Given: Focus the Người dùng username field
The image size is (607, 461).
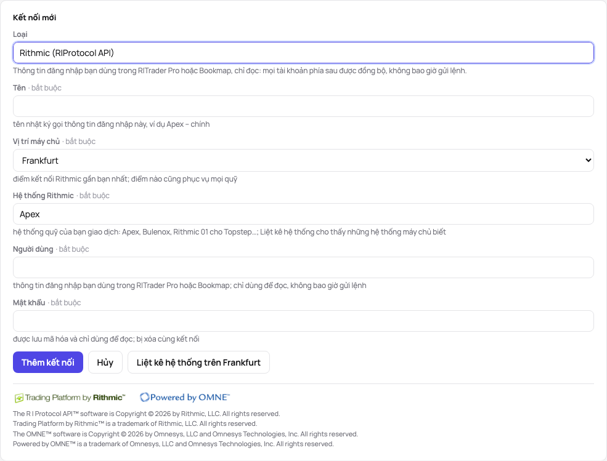Looking at the screenshot, I should [x=303, y=267].
